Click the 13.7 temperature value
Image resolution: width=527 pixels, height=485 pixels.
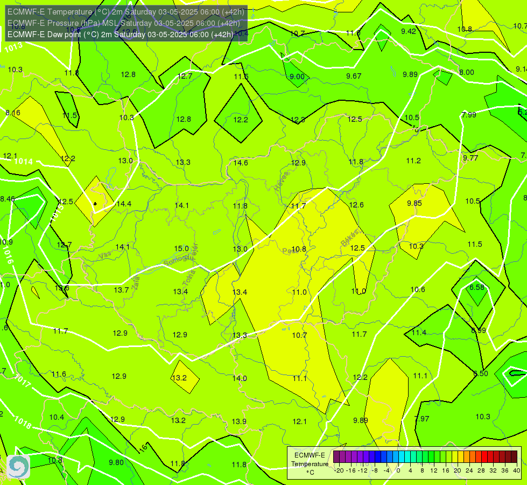click(121, 290)
